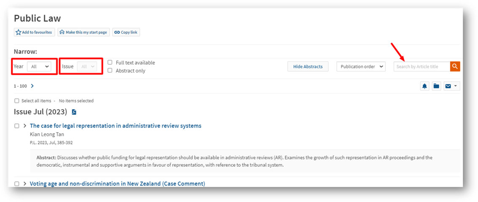
Task: Click the orange search magnifier icon
Action: click(x=455, y=66)
